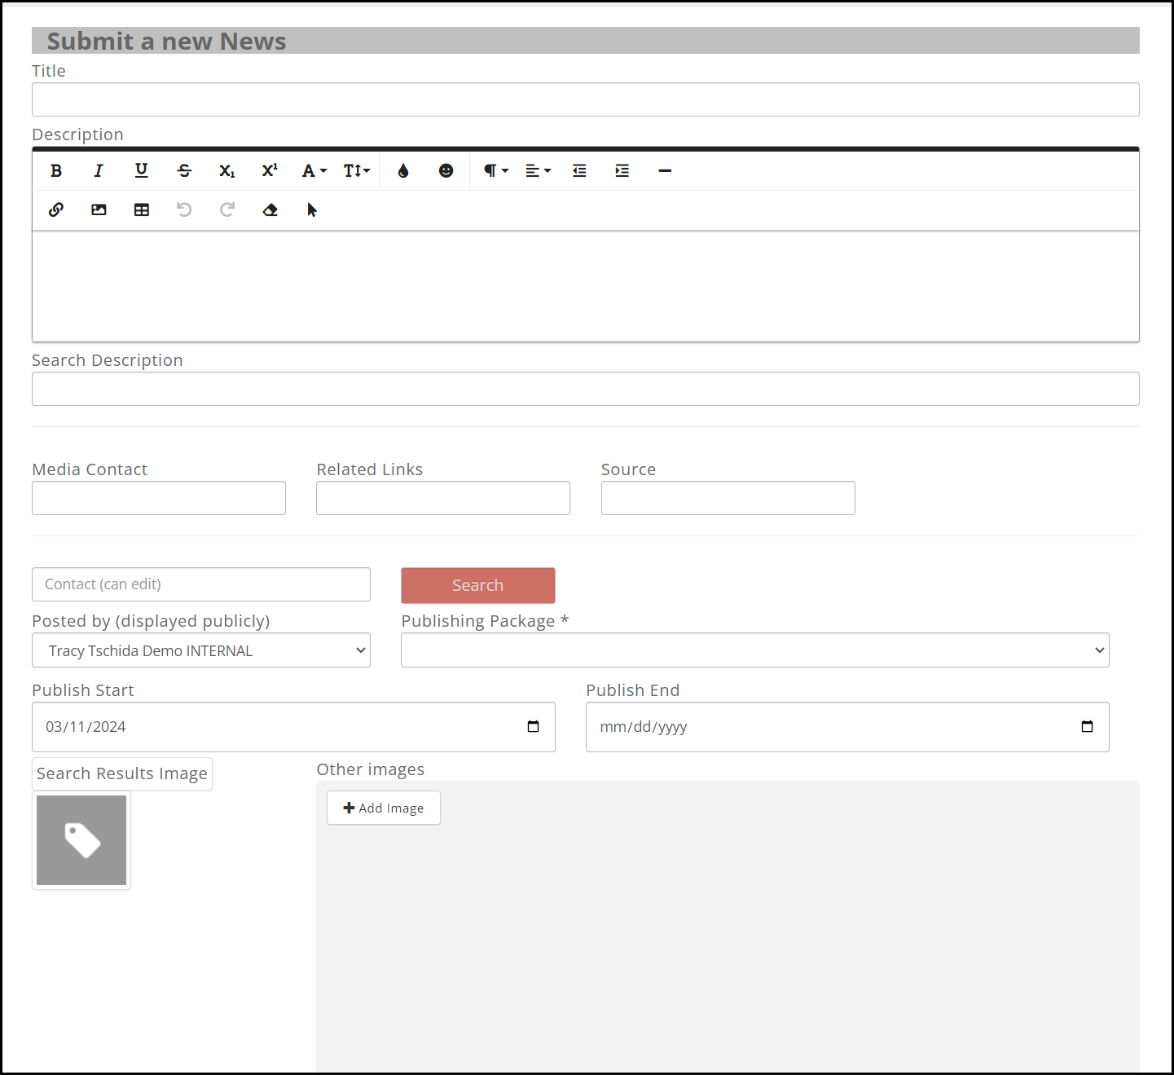Image resolution: width=1174 pixels, height=1075 pixels.
Task: Open Publish End calendar picker
Action: [1087, 727]
